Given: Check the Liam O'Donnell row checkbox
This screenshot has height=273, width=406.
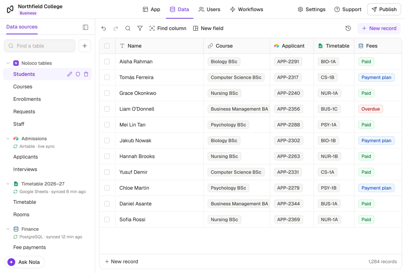Looking at the screenshot, I should (x=107, y=109).
